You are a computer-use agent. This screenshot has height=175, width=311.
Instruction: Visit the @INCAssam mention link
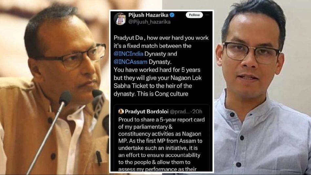pos(131,62)
